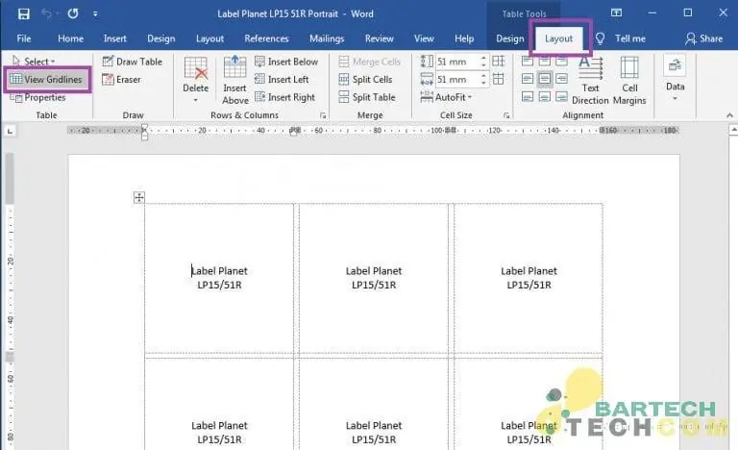Select Align Center Right

[561, 79]
